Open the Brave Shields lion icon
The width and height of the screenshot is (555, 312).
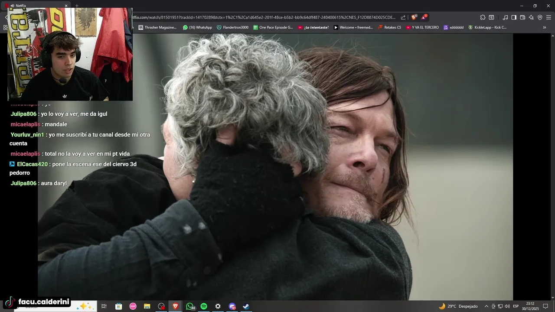tap(414, 17)
